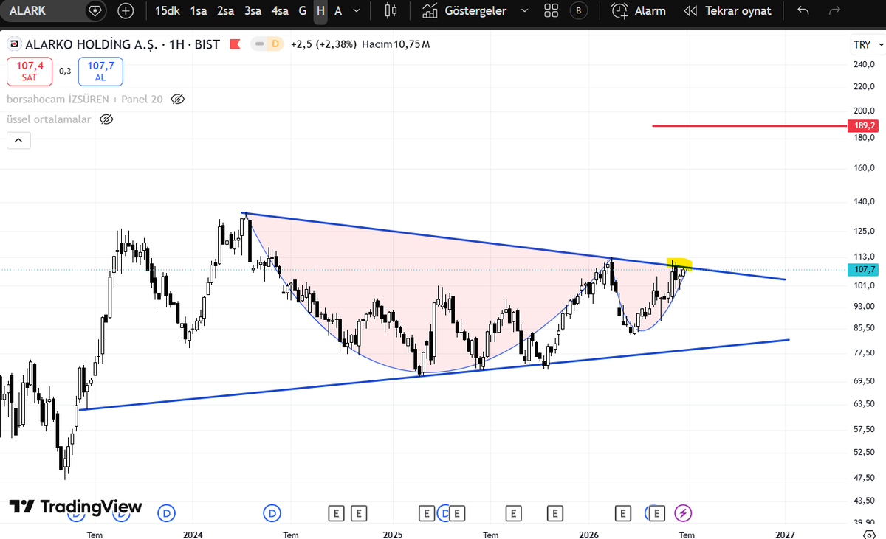The height and width of the screenshot is (539, 886).
Task: Click the red 189,2 price label
Action: pyautogui.click(x=865, y=126)
